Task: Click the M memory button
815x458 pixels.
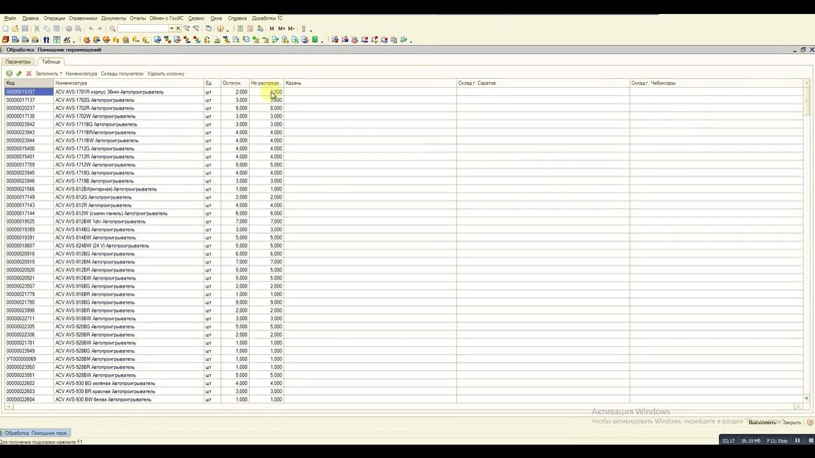Action: (x=272, y=29)
